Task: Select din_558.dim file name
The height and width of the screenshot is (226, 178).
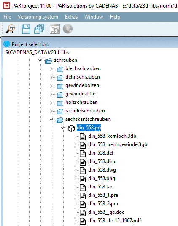Action: point(102,161)
